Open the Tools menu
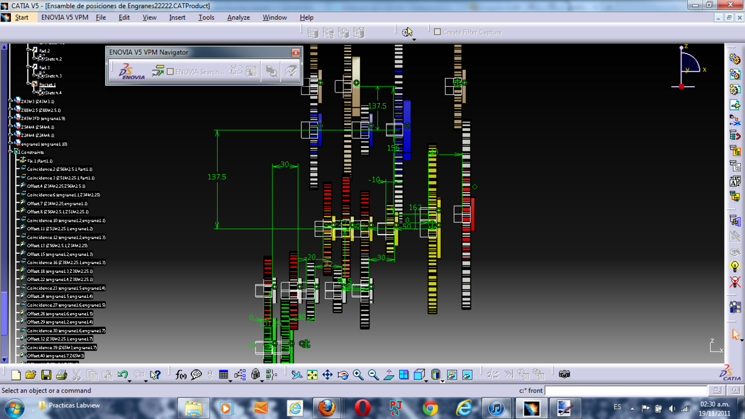Viewport: 745px width, 419px height. point(206,17)
